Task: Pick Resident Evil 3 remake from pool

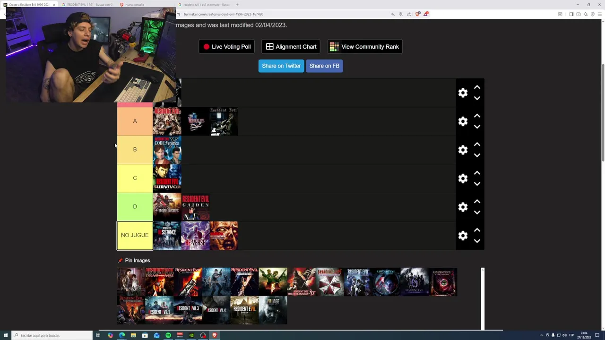Action: point(188,310)
